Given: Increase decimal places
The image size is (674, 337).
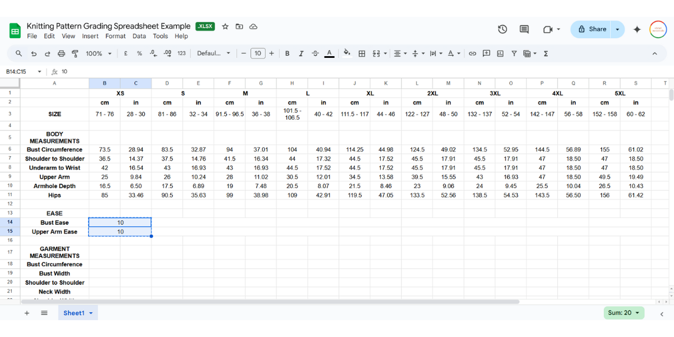Looking at the screenshot, I should [x=167, y=53].
